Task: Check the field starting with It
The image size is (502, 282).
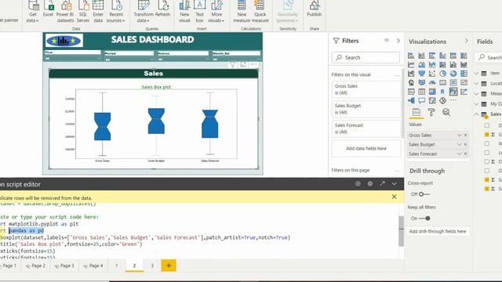Action: tap(486, 143)
